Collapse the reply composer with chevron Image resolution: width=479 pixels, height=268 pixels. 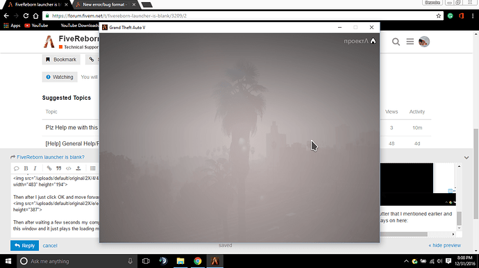click(467, 158)
